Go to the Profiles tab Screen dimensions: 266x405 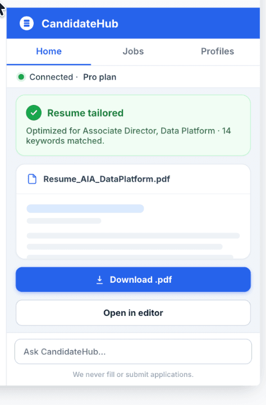tap(217, 52)
